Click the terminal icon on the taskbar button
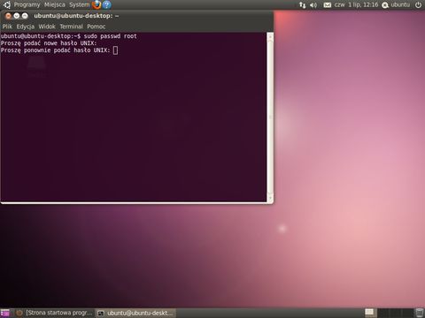 101,314
